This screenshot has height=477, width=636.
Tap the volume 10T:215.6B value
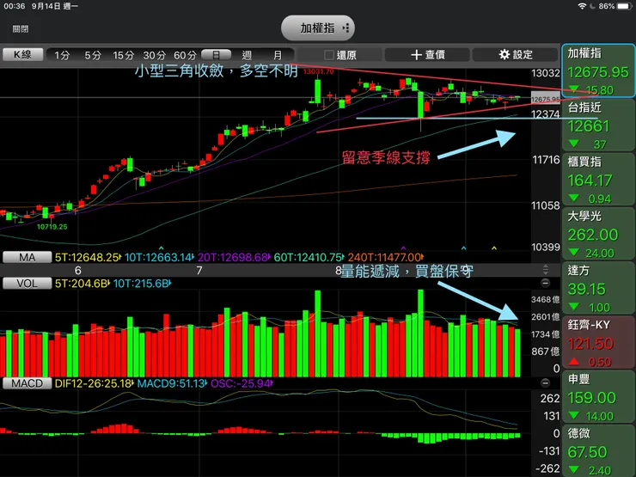[142, 283]
